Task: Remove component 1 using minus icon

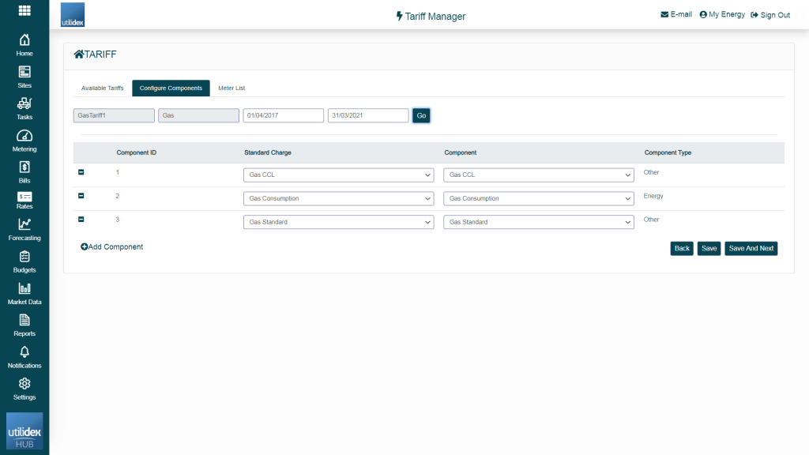Action: click(81, 172)
